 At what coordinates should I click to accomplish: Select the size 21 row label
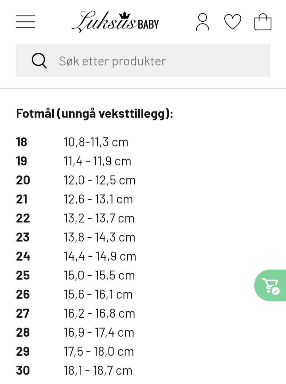[22, 199]
